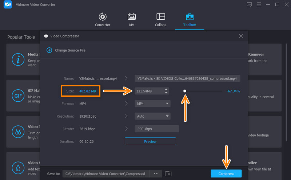
Task: Browse save path with three-dots button
Action: 156,173
